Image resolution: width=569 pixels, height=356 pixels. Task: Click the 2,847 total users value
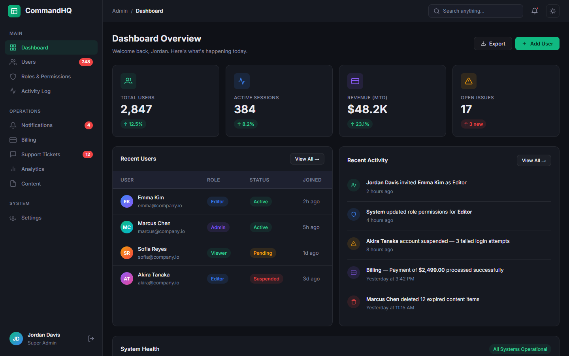point(136,109)
